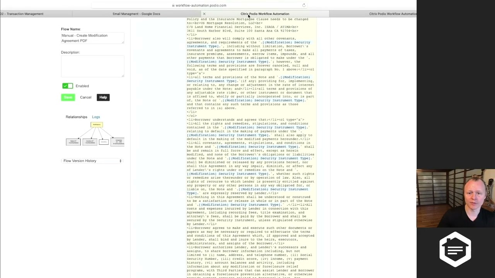Viewport: 495px width, 278px height.
Task: Click the yellow Modifications node in diagram
Action: tap(97, 124)
